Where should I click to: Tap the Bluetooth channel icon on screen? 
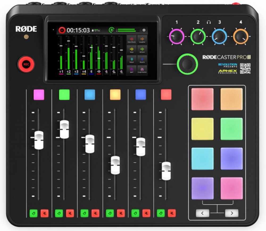(x=91, y=71)
